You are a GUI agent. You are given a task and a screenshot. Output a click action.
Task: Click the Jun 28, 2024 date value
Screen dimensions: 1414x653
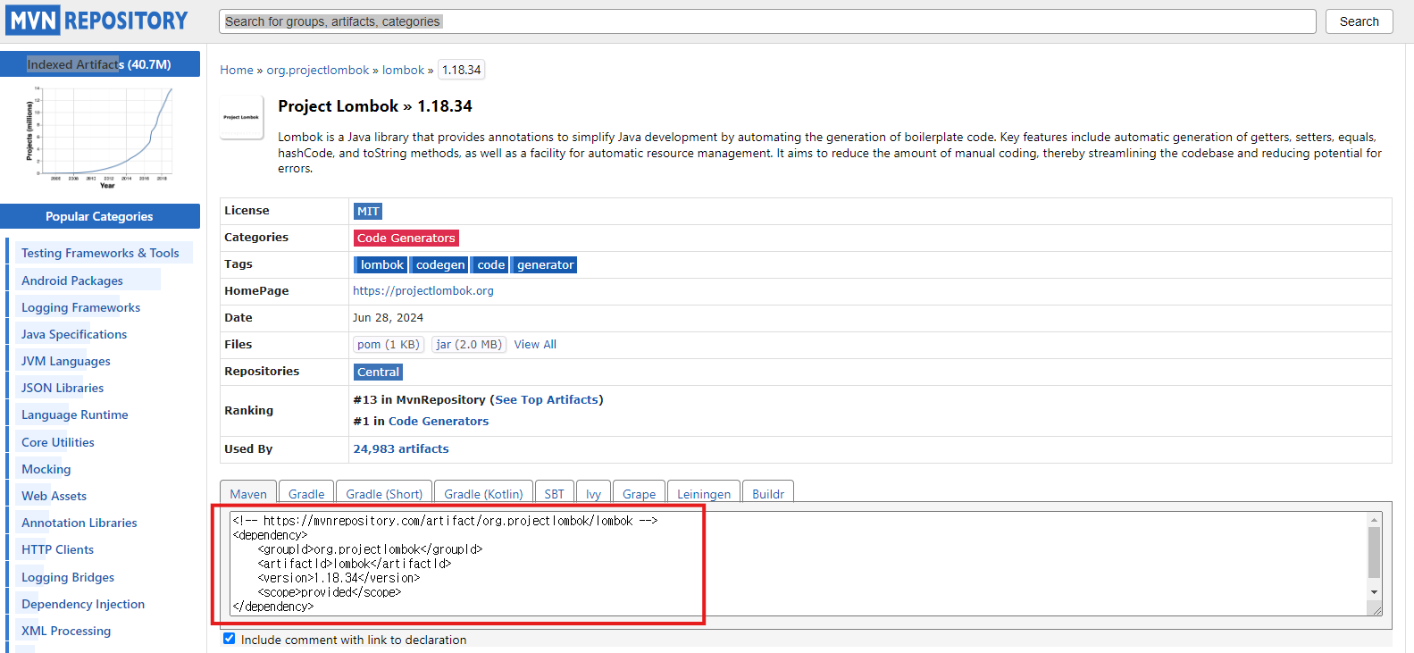coord(388,318)
